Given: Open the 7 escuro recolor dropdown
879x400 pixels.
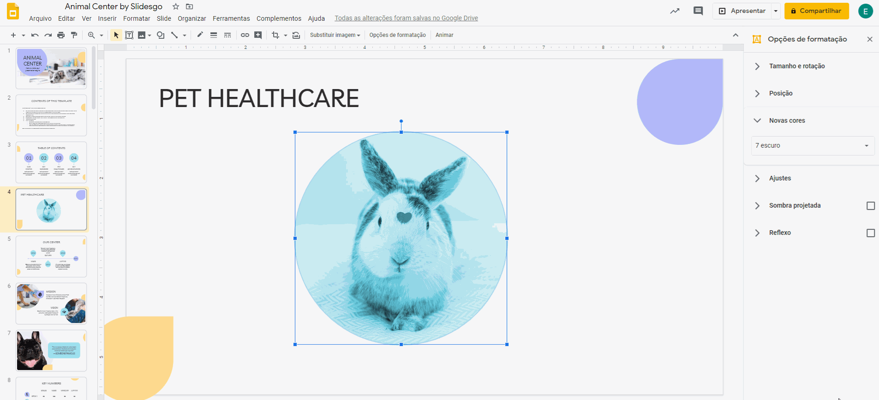Looking at the screenshot, I should pyautogui.click(x=813, y=145).
